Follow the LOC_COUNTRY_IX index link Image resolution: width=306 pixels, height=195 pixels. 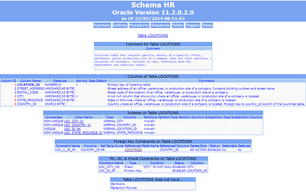77,125
